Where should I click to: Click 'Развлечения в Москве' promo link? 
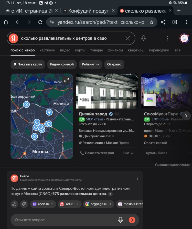[100, 143]
